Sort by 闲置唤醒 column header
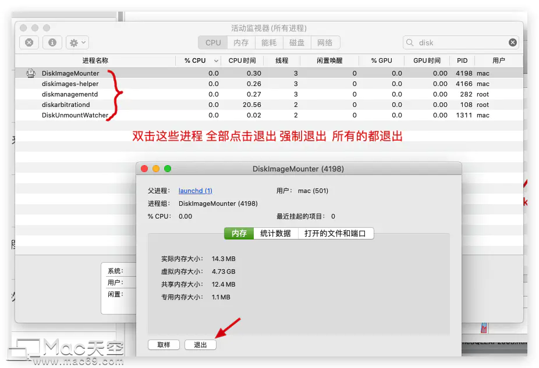Screen dimensions: 539x368 coord(329,60)
